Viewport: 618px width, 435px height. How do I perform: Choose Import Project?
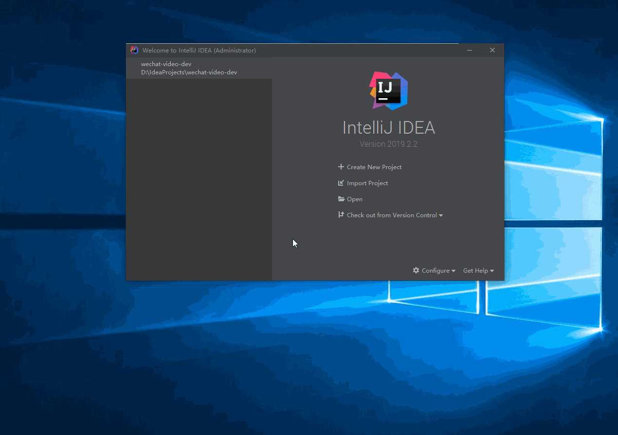coord(367,183)
